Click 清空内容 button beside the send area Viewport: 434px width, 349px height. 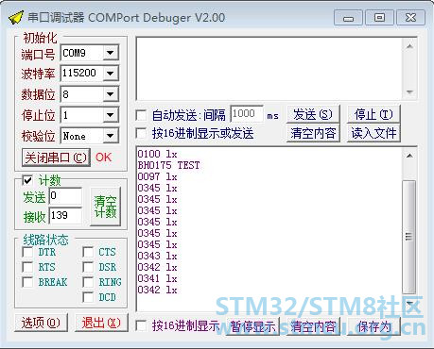pyautogui.click(x=313, y=133)
